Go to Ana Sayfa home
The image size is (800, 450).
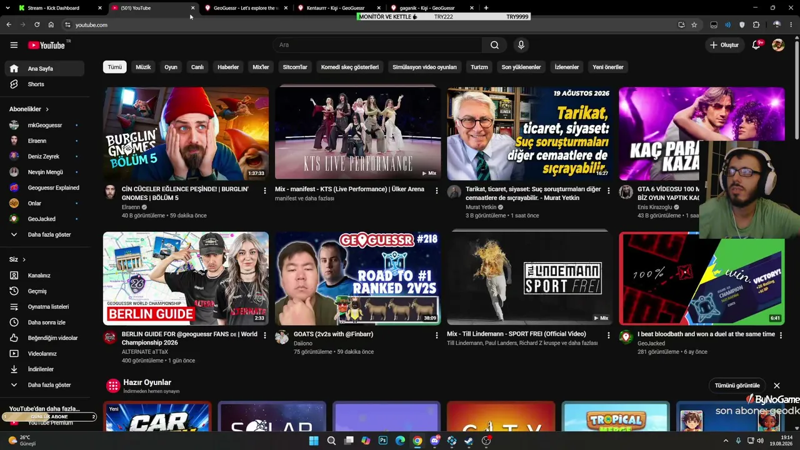[44, 69]
